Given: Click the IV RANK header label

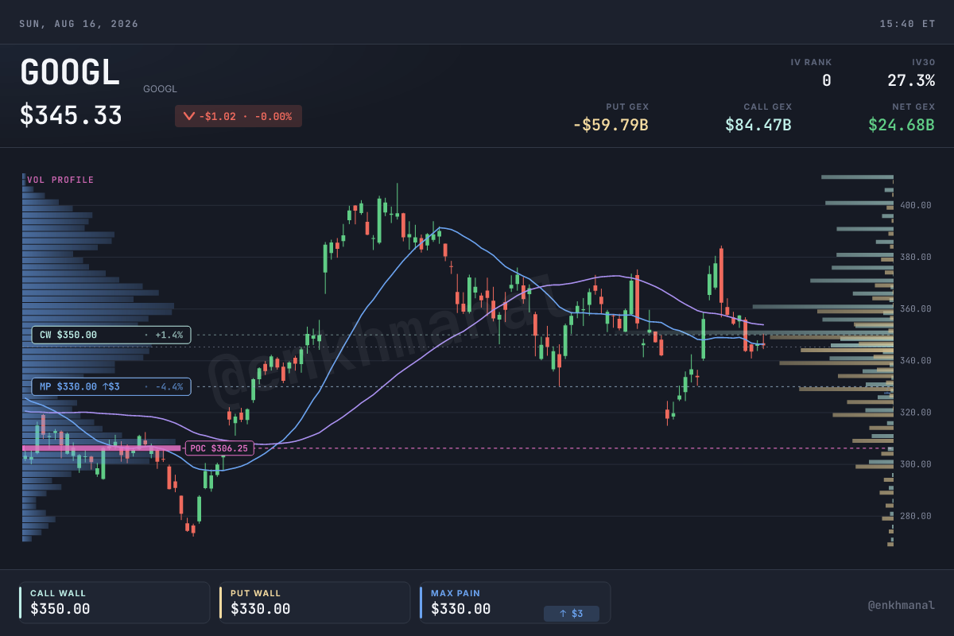Looking at the screenshot, I should point(811,62).
